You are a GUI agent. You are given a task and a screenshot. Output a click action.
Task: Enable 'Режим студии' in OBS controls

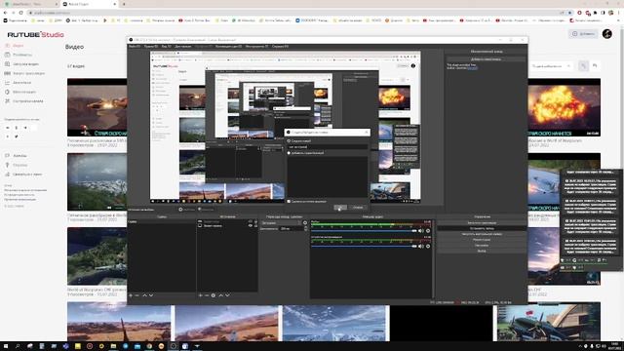(482, 240)
